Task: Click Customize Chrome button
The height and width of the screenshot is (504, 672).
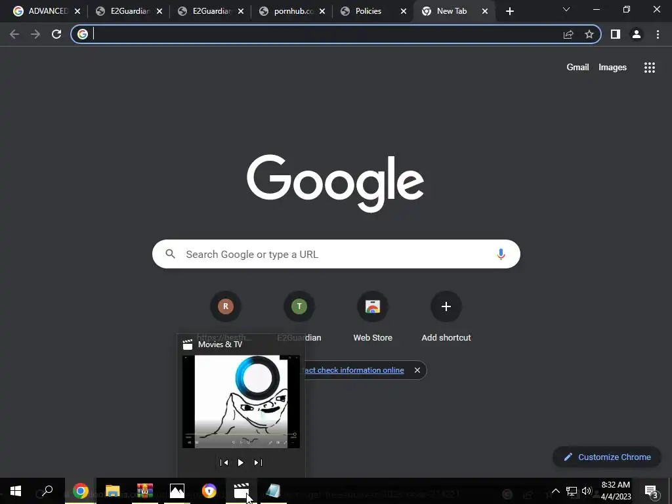Action: 607,457
